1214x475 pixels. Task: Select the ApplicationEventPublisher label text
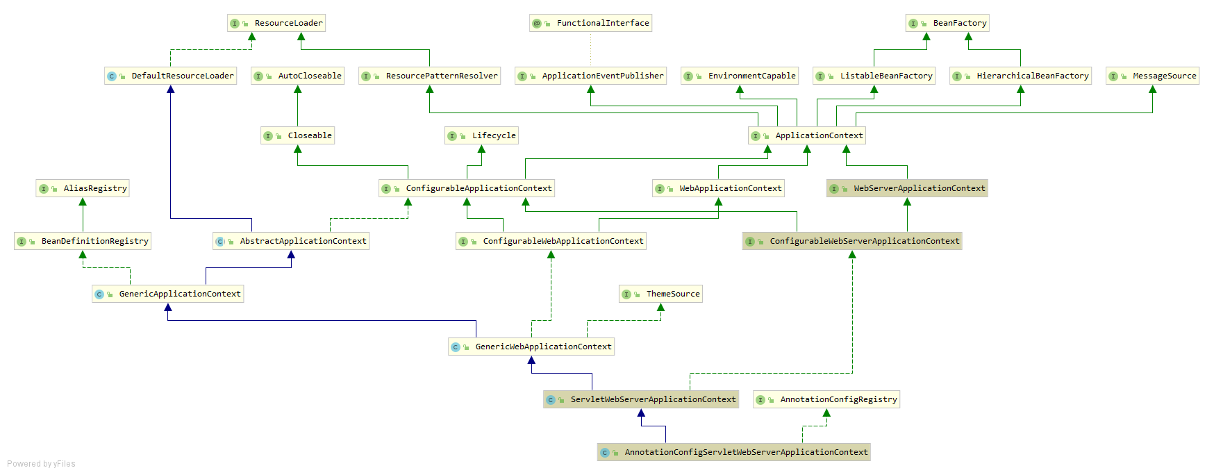[603, 76]
